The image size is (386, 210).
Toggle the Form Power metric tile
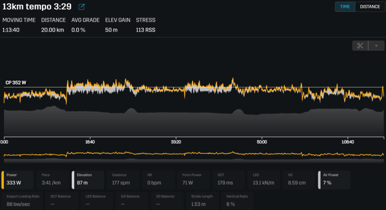(x=194, y=180)
